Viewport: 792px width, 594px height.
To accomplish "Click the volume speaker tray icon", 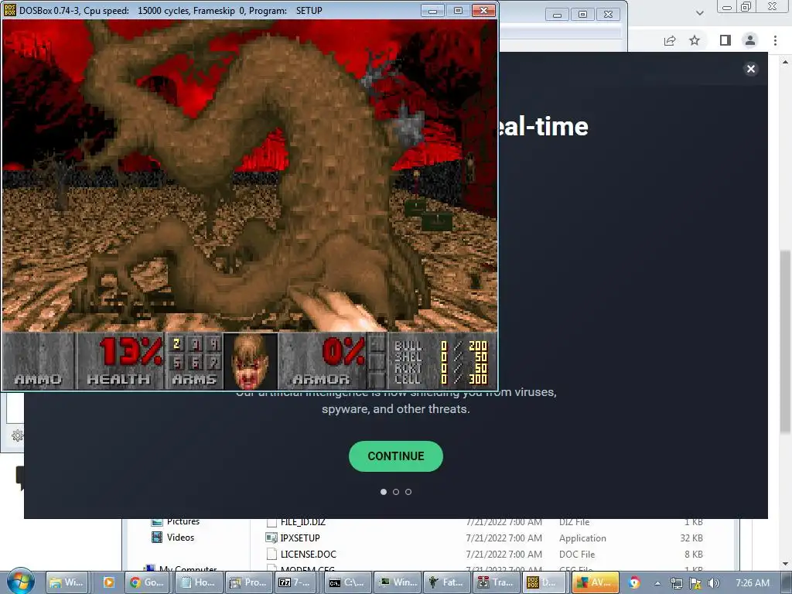I will pos(714,583).
